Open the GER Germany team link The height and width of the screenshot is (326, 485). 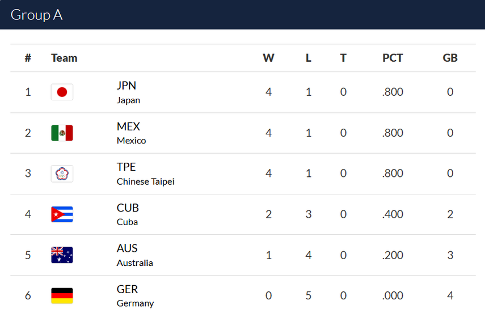coord(135,296)
